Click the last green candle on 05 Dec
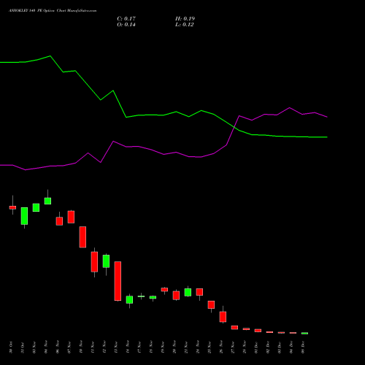 [x=304, y=333]
